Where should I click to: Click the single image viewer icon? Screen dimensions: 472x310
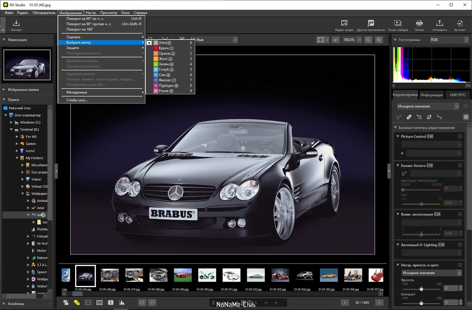click(88, 303)
